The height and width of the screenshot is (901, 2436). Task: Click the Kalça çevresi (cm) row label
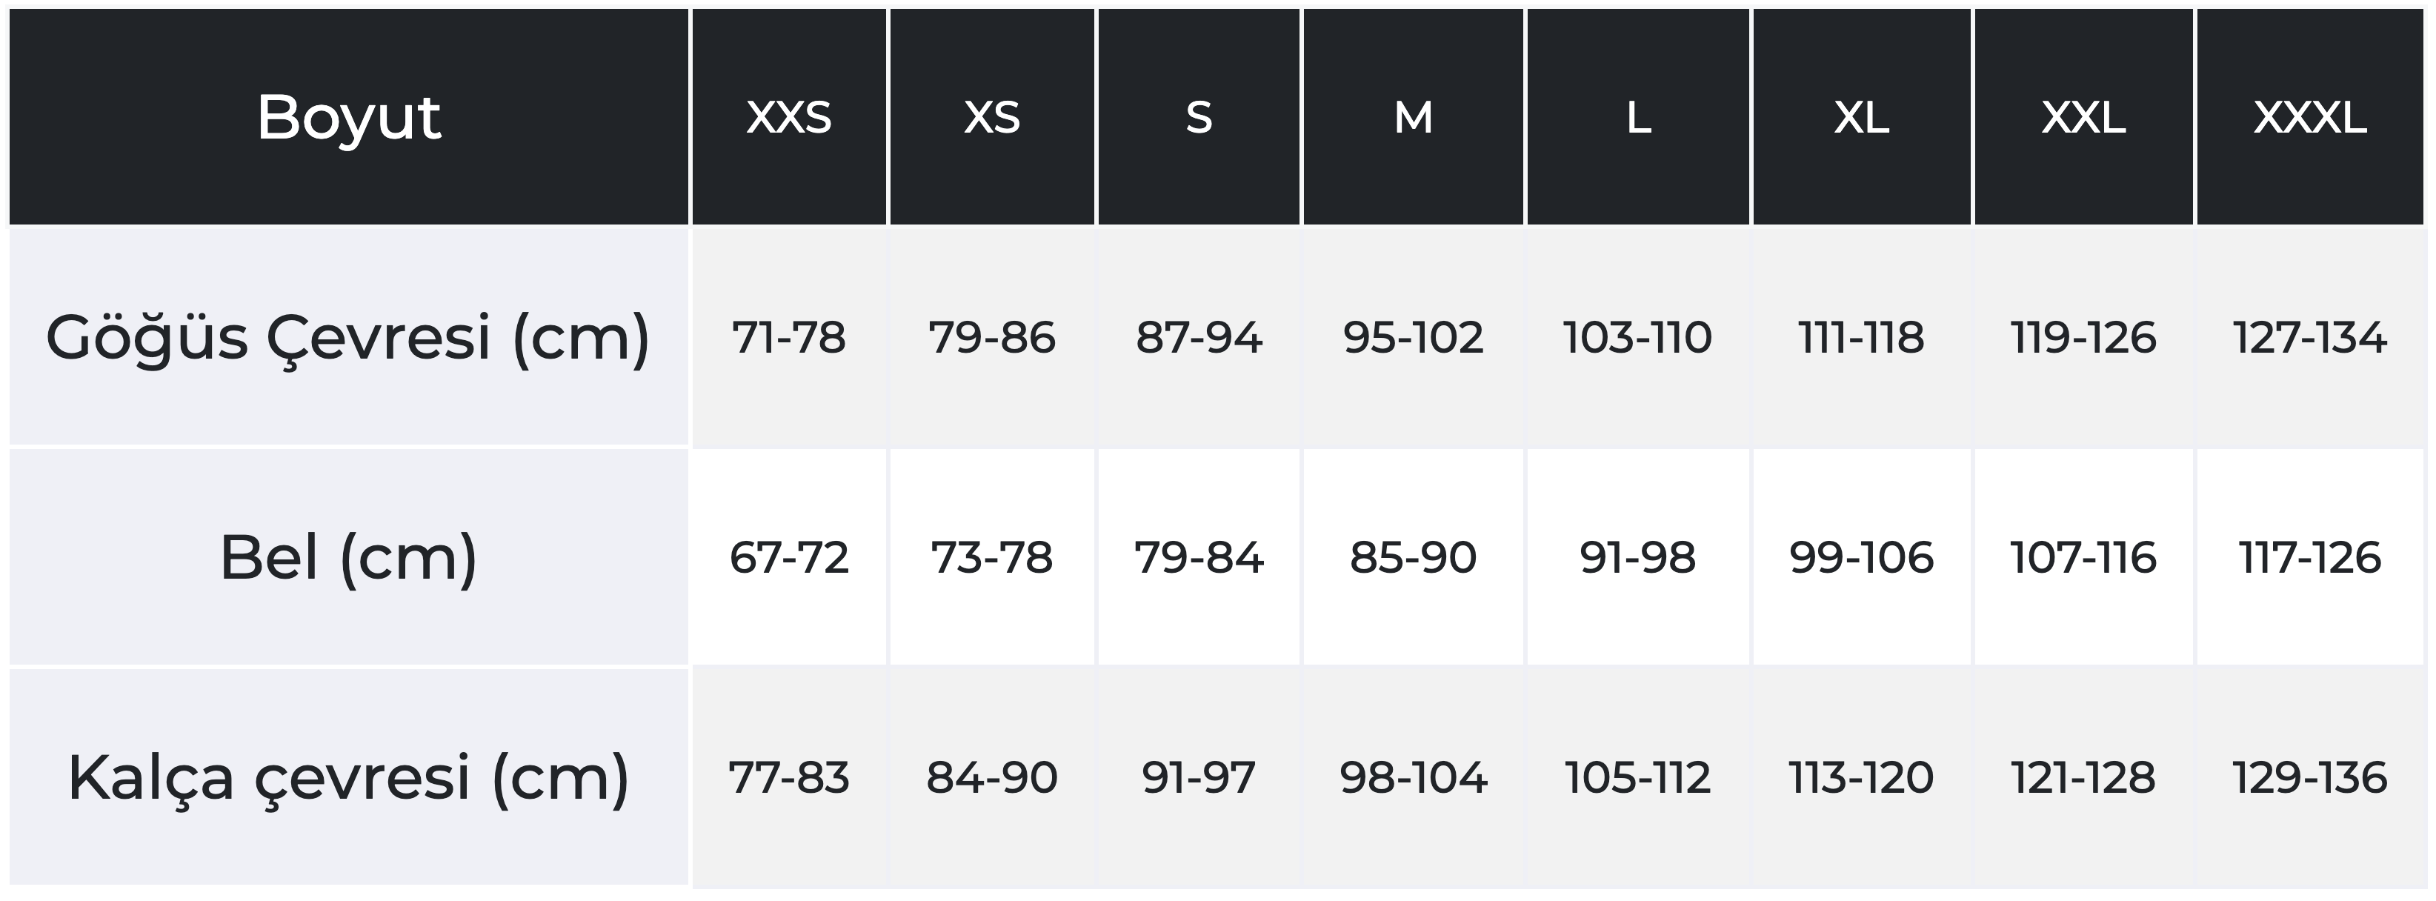pos(349,777)
